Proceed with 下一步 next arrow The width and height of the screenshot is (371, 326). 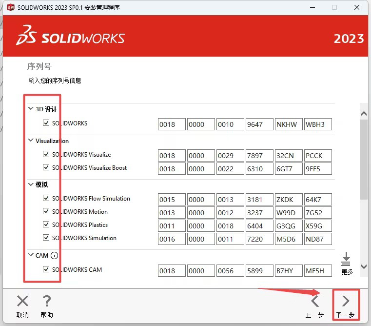[x=346, y=301]
